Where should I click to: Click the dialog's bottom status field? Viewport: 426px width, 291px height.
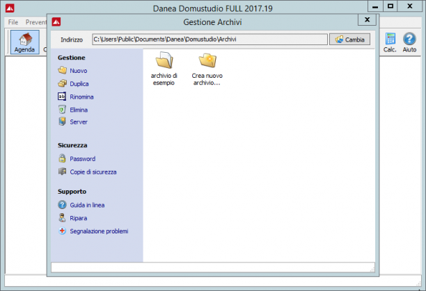(213, 267)
